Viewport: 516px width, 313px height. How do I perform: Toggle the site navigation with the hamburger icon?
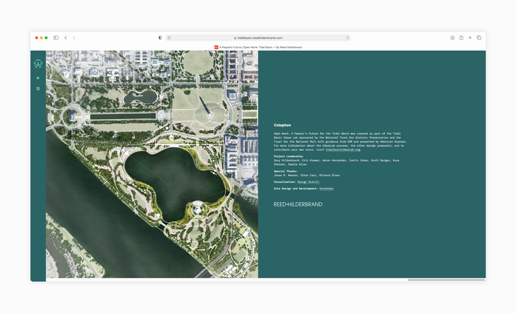click(x=38, y=89)
